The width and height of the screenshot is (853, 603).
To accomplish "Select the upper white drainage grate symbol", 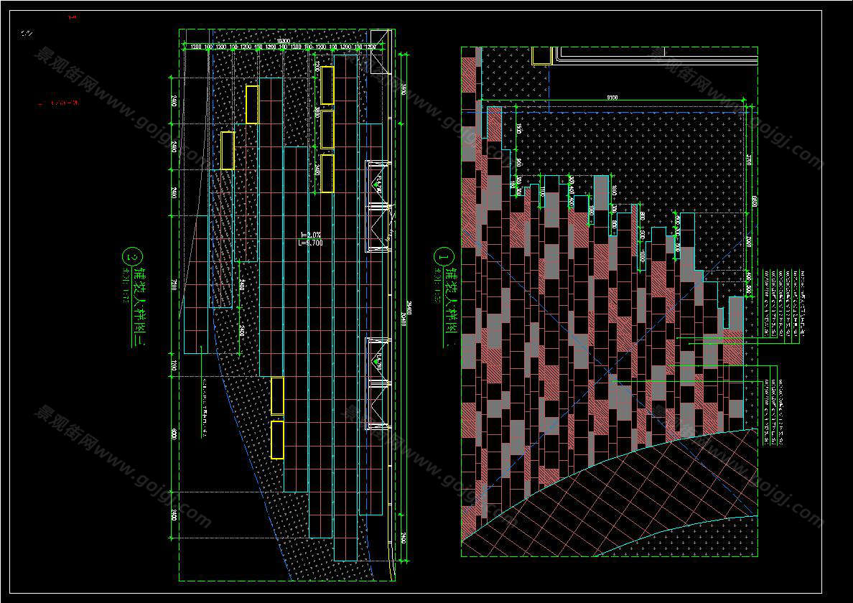I will click(x=376, y=207).
